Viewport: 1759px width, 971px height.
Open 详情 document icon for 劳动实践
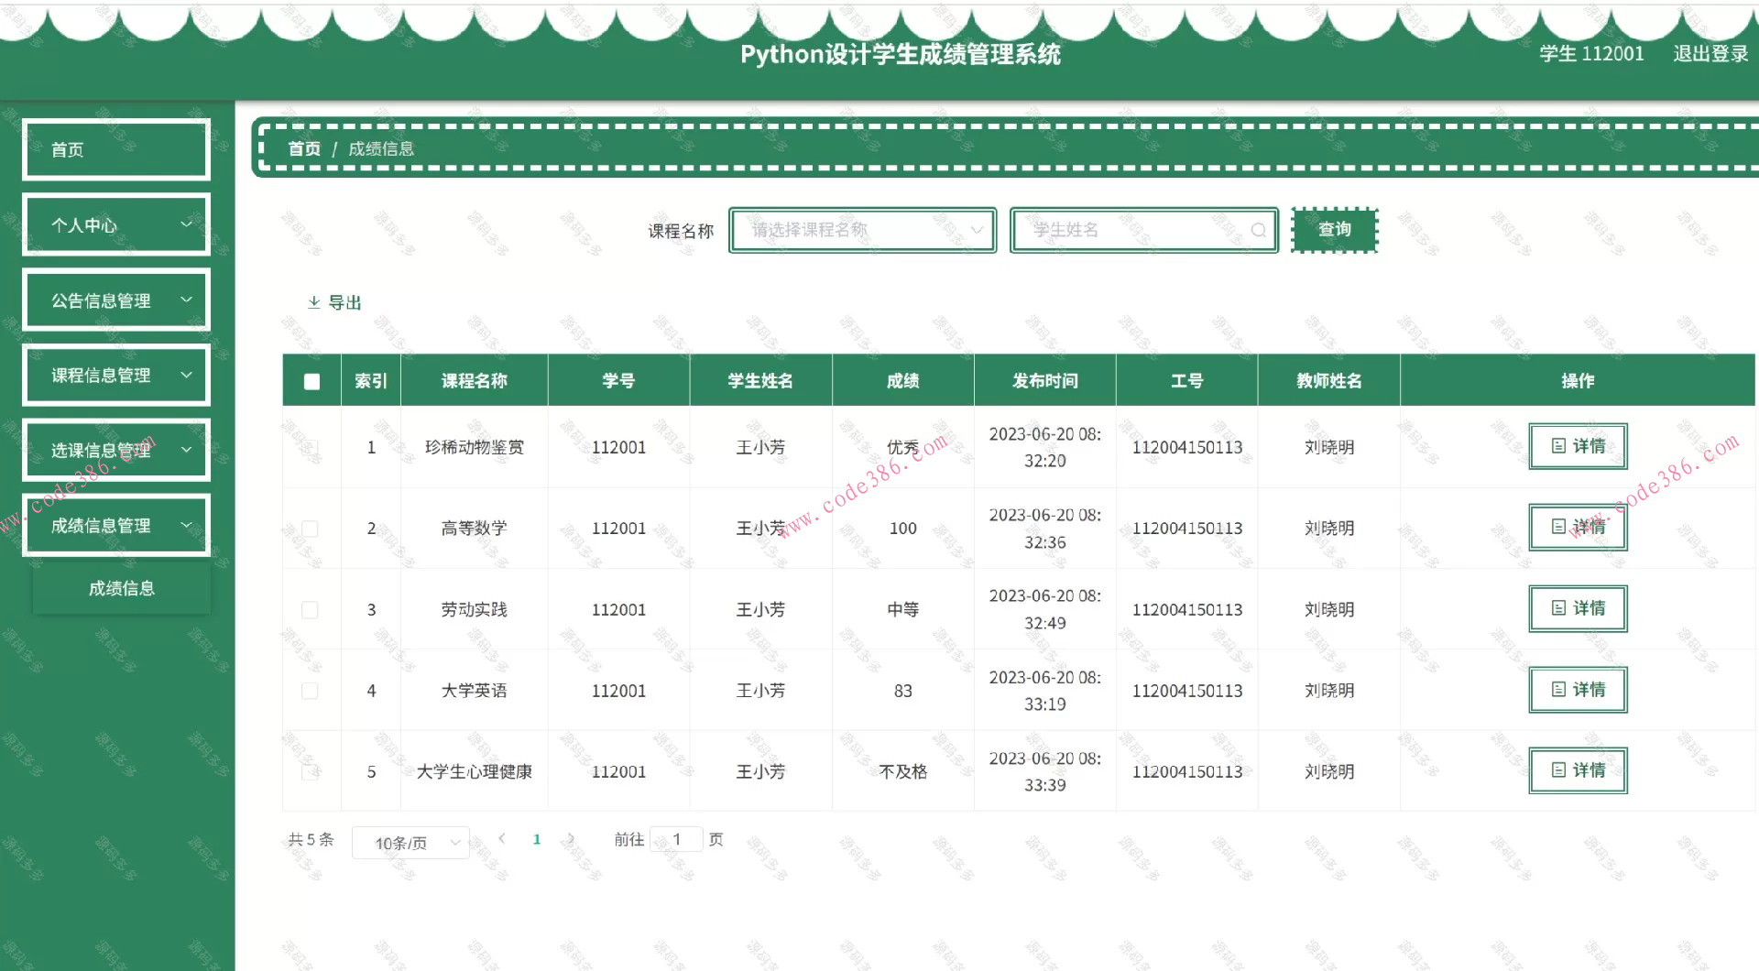pyautogui.click(x=1560, y=608)
